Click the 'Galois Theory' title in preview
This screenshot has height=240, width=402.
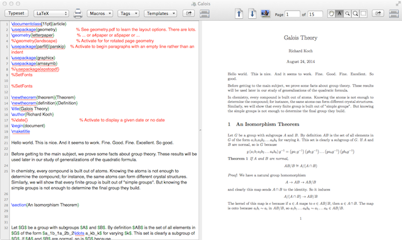coord(300,38)
